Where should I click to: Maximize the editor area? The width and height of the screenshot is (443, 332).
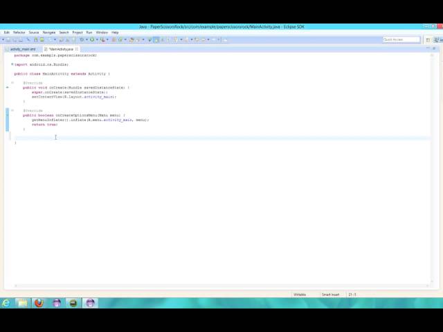434,48
